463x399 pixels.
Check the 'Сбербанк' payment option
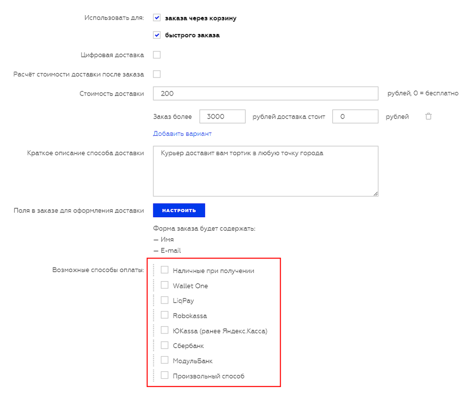pos(164,345)
